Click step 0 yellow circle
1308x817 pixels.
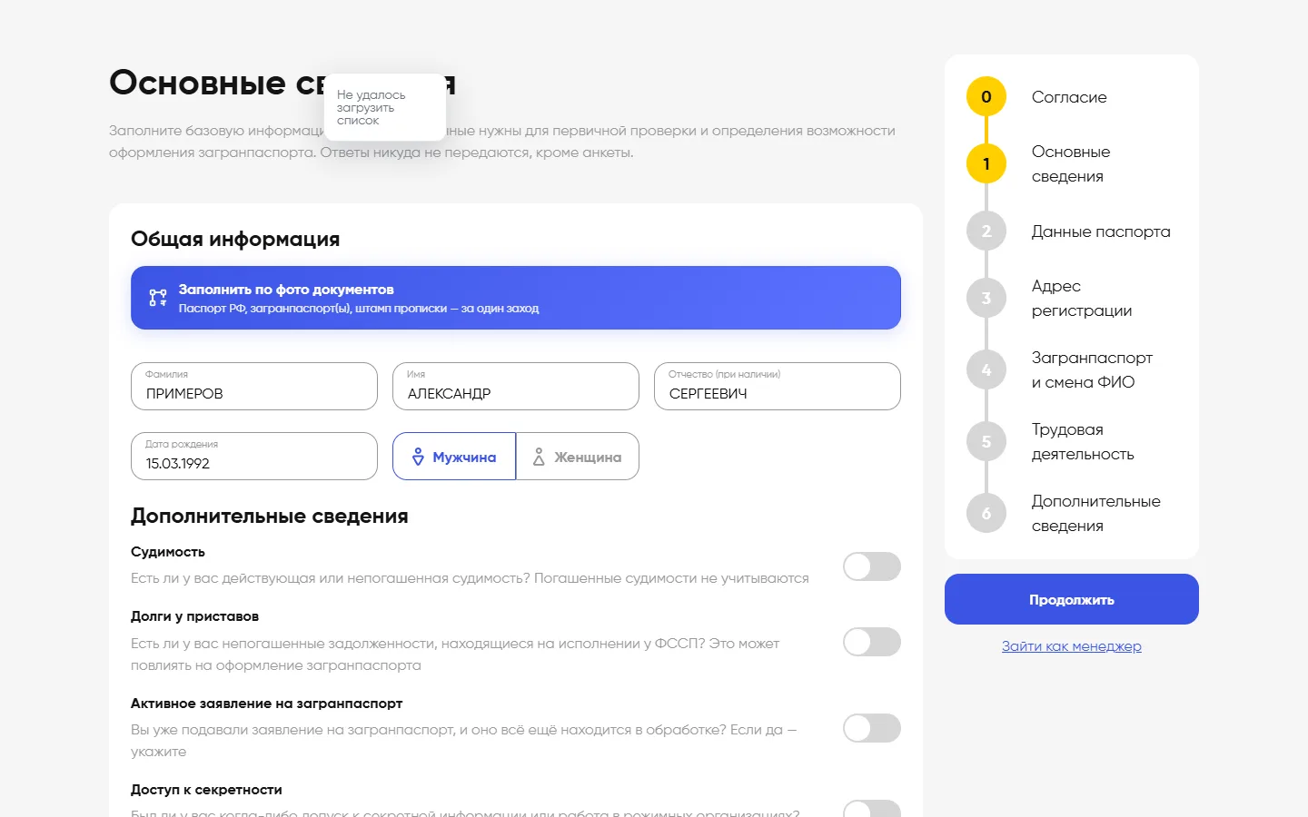click(x=986, y=97)
